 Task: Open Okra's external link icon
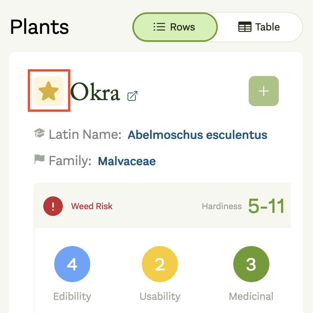[132, 96]
